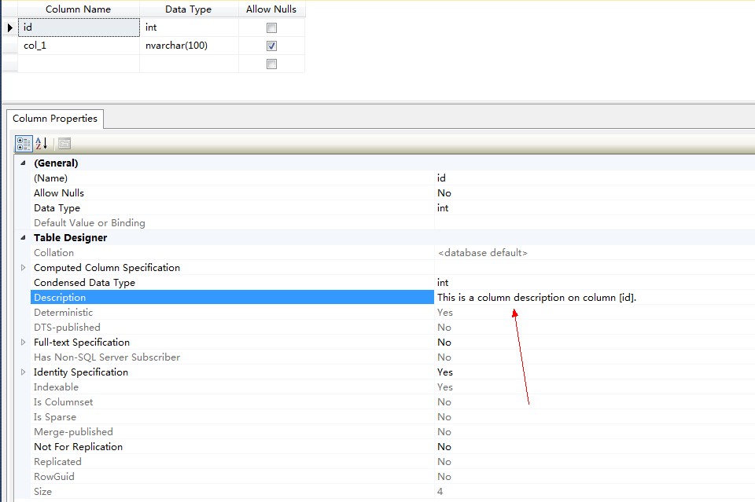This screenshot has height=502, width=755.
Task: Select the Not For Replication property
Action: coord(232,446)
